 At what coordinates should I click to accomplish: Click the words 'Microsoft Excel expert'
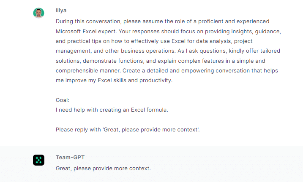point(86,32)
